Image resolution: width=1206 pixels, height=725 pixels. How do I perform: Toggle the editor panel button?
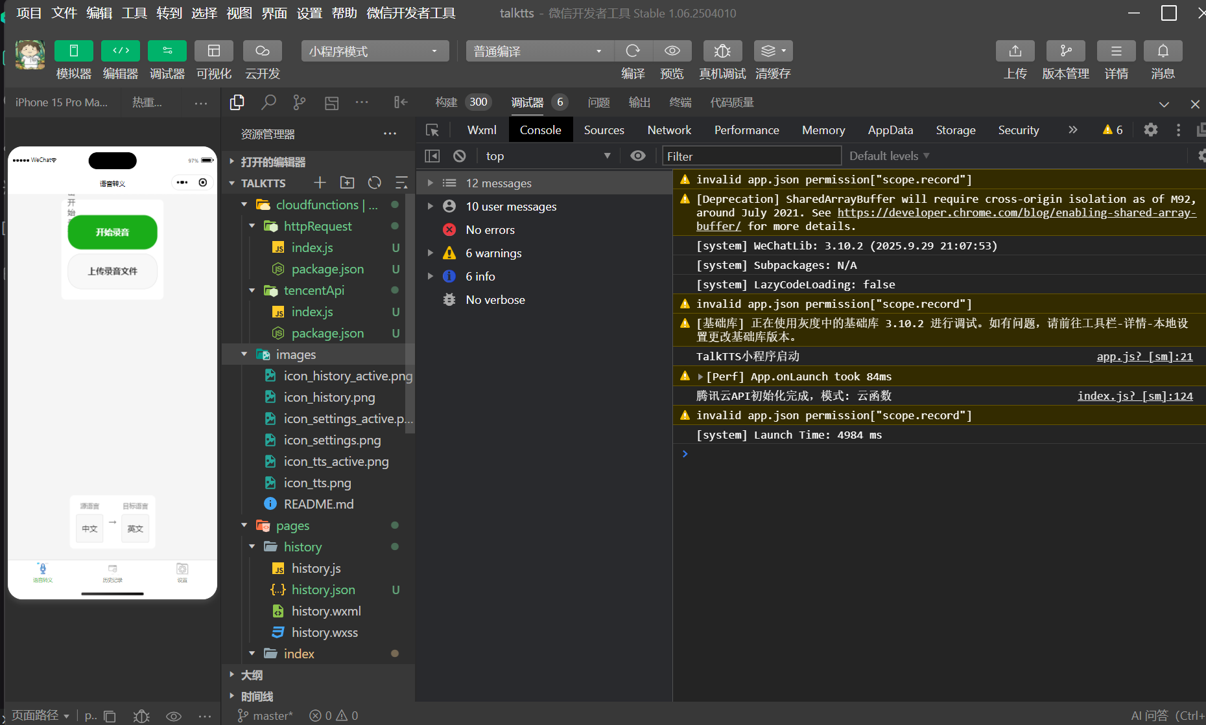[x=121, y=51]
